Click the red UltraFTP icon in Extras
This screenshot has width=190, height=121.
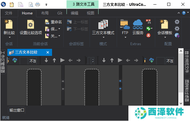pyautogui.click(x=148, y=35)
